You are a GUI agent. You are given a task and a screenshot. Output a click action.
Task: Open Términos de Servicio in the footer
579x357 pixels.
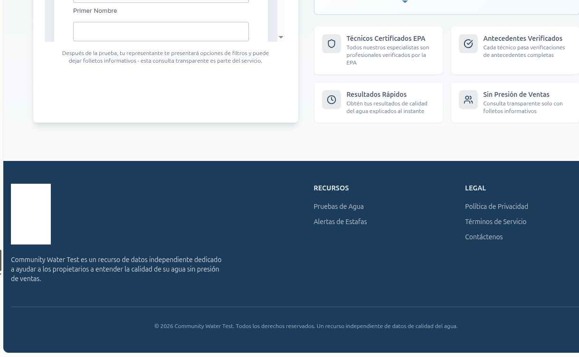(495, 222)
